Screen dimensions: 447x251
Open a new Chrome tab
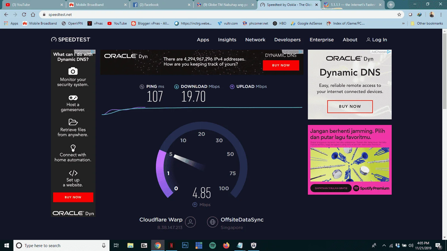391,5
